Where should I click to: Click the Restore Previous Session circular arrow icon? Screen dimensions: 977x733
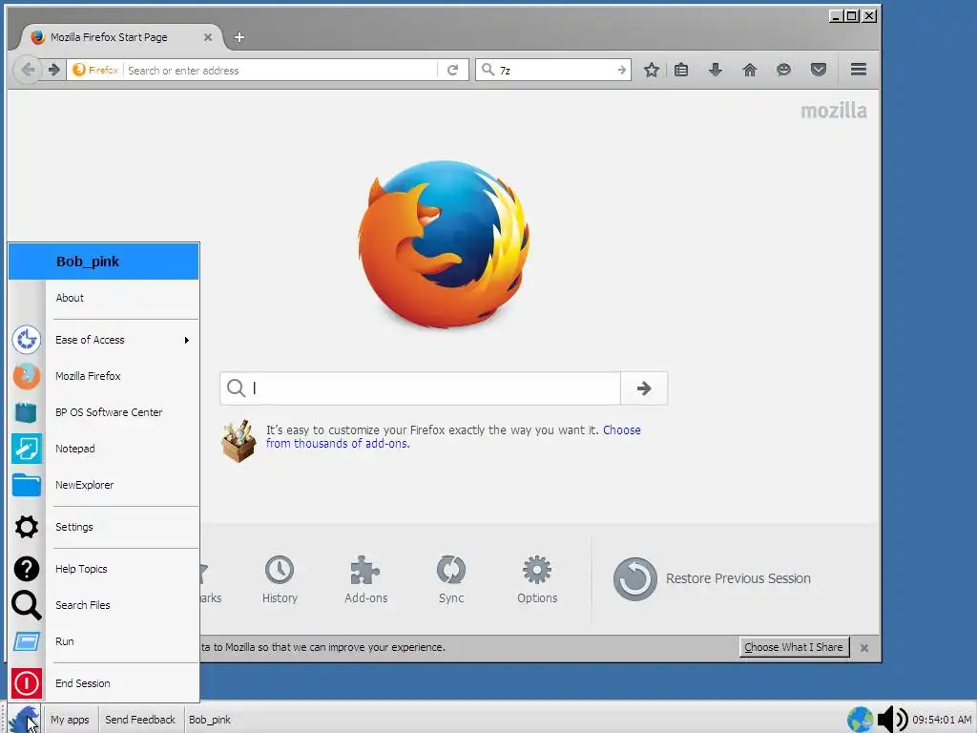(x=634, y=579)
